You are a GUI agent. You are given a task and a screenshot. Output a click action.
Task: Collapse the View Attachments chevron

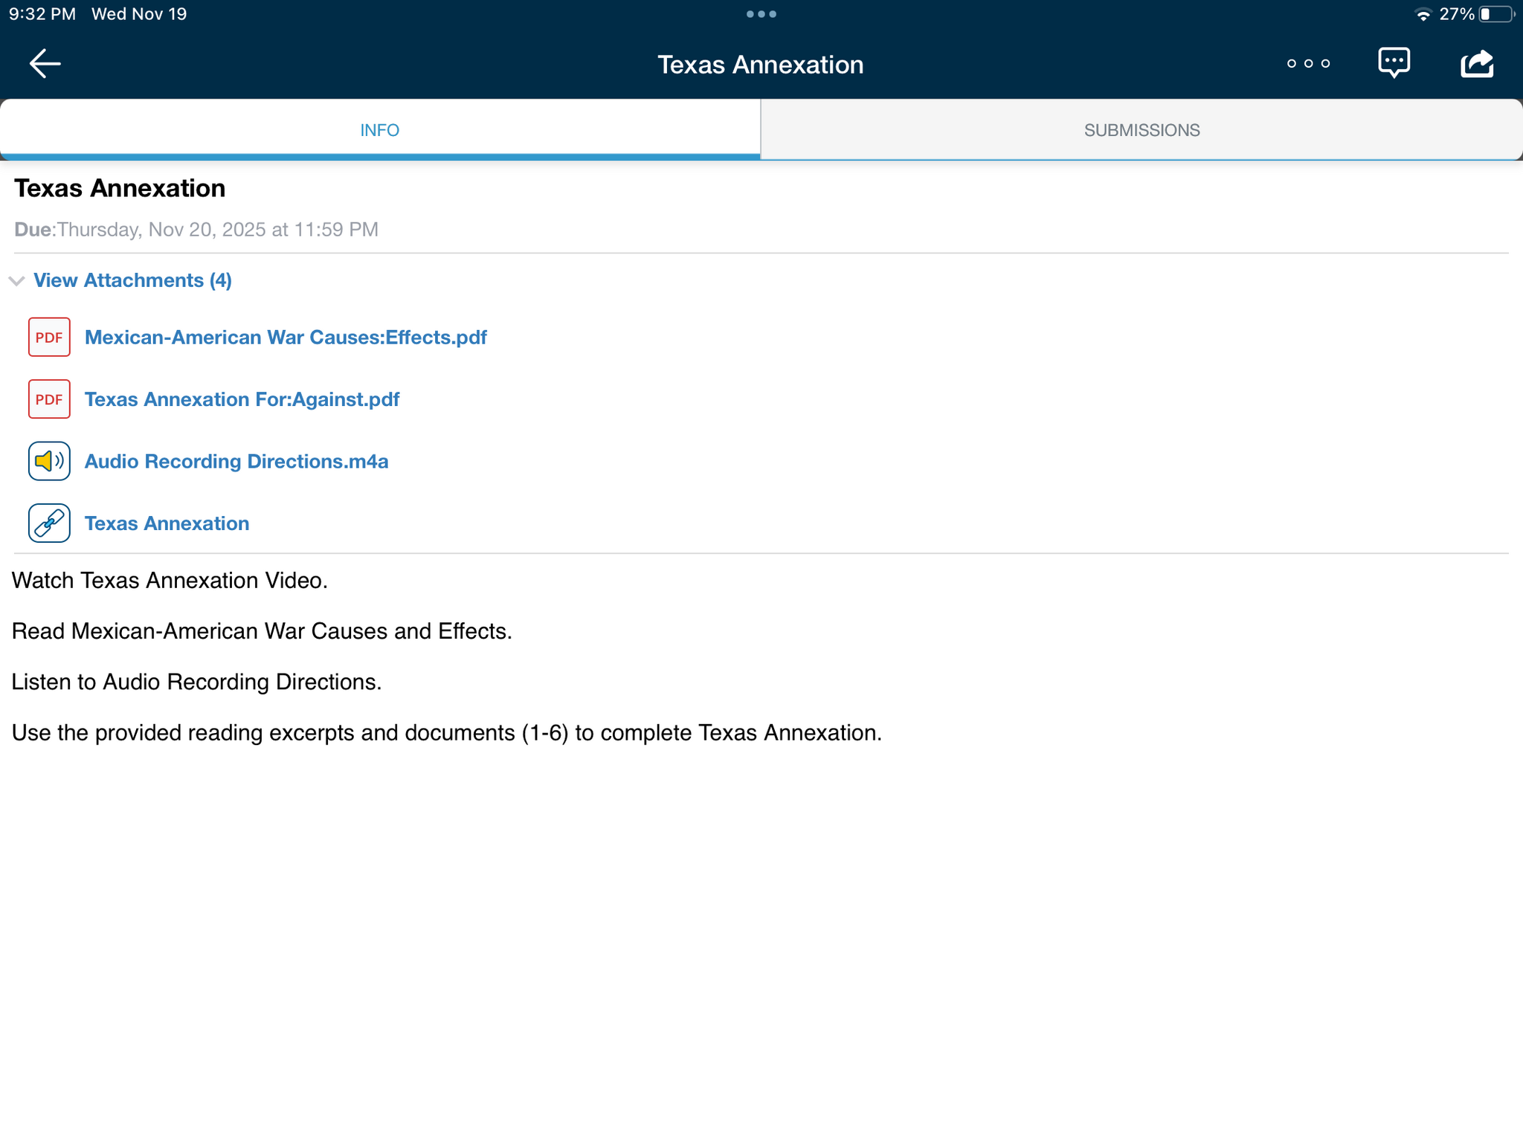17,281
